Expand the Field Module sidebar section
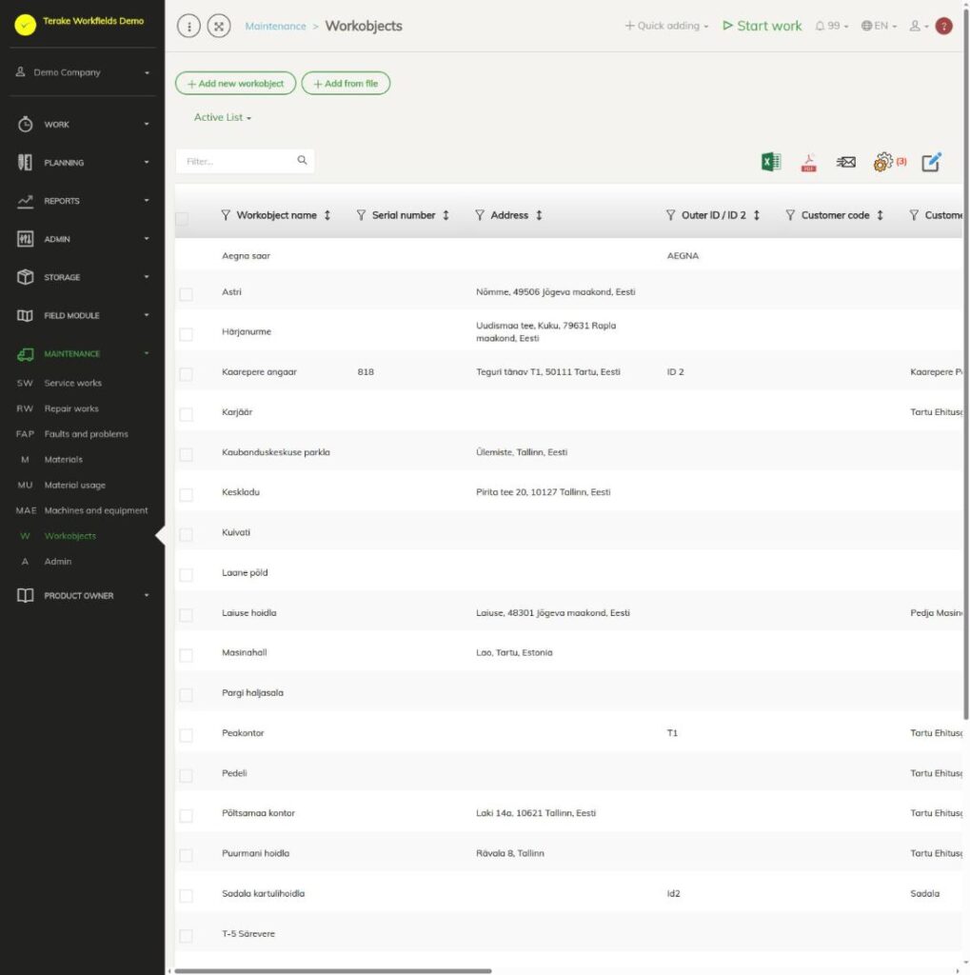The height and width of the screenshot is (975, 970). coord(83,316)
